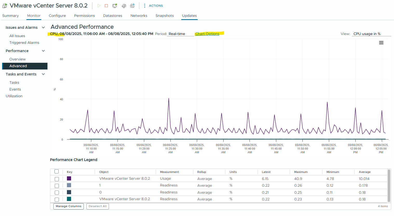Open the Period Real-time dropdown
Image resolution: width=394 pixels, height=216 pixels.
[181, 34]
